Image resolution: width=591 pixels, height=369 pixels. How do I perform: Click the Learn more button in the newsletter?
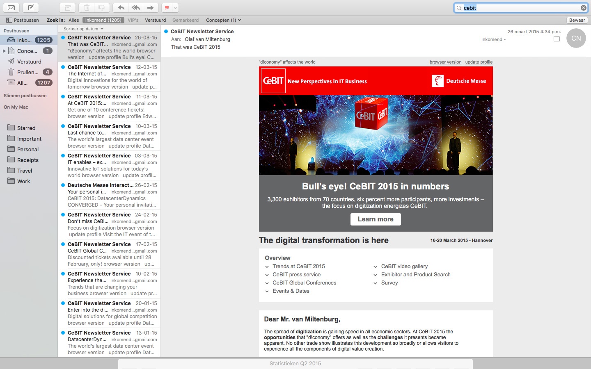[376, 219]
